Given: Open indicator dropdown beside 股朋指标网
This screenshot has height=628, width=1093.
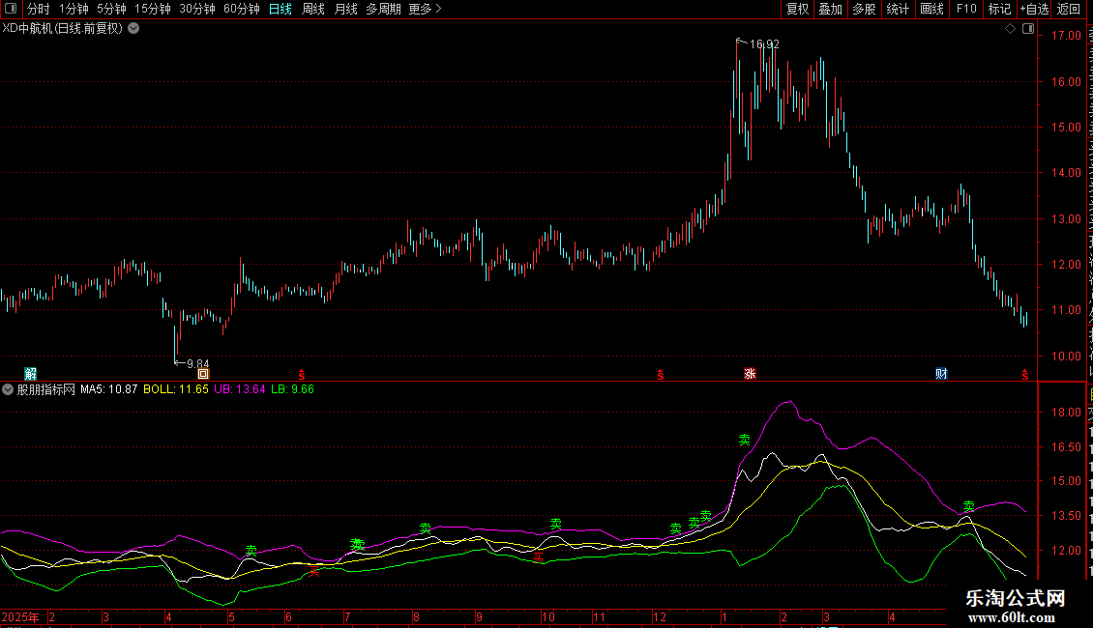Looking at the screenshot, I should click(8, 390).
